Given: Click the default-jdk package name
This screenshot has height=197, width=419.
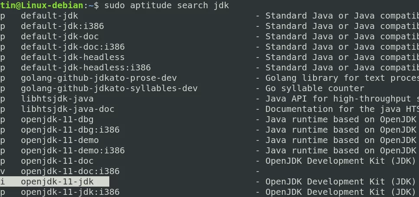Looking at the screenshot, I should coord(49,16).
